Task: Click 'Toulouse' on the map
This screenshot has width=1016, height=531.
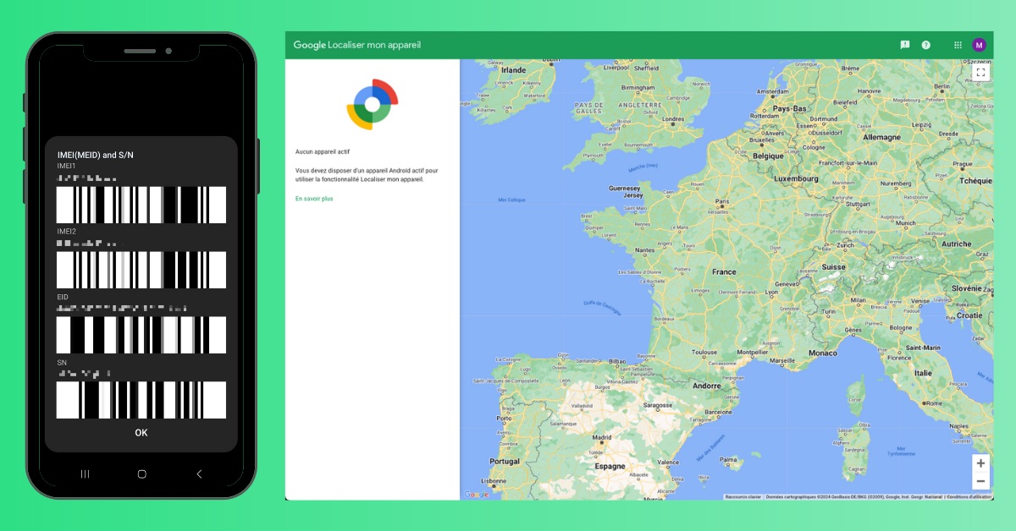Action: pos(704,353)
